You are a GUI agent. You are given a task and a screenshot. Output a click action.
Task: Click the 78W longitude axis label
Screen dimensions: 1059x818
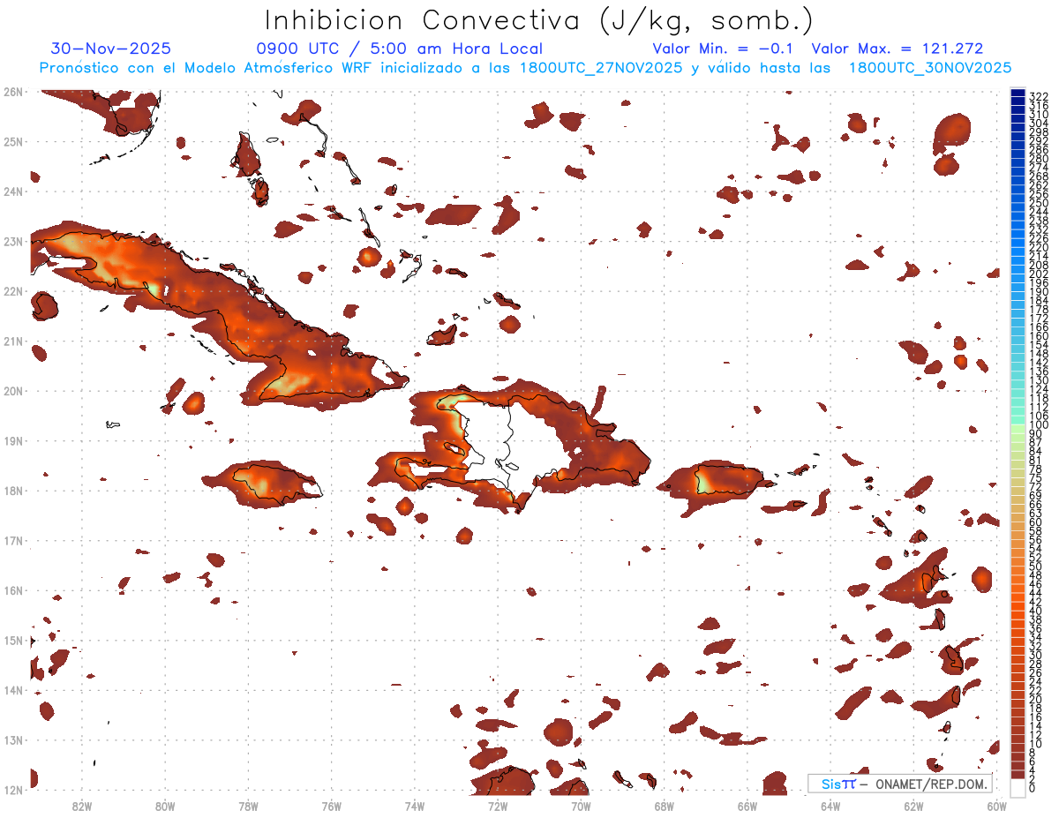pyautogui.click(x=248, y=805)
